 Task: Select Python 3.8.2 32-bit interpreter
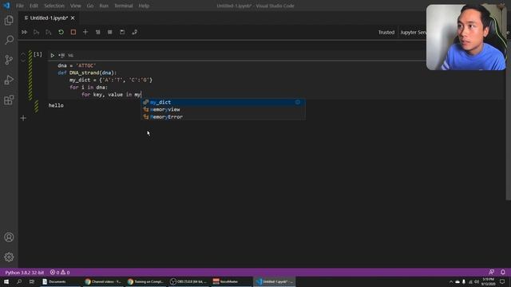[25, 273]
